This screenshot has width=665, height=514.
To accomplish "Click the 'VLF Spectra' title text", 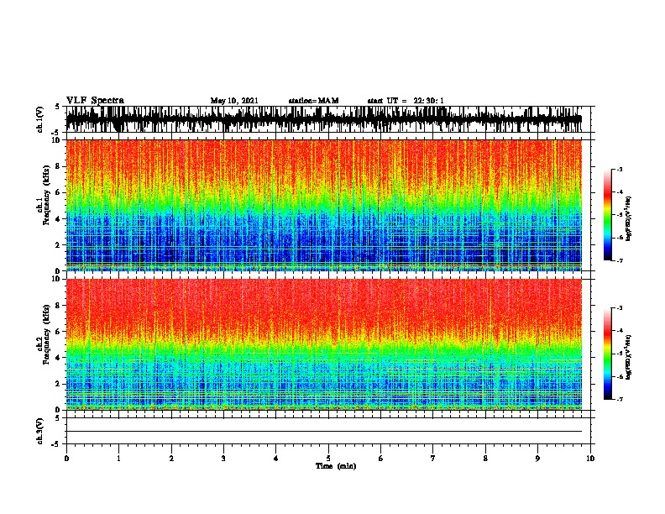I will [x=95, y=101].
